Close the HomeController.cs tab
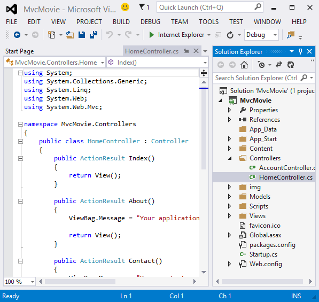This screenshot has height=302, width=319. [x=196, y=51]
